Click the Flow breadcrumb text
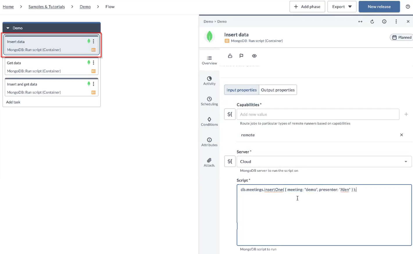The height and width of the screenshot is (254, 413). coord(110,6)
